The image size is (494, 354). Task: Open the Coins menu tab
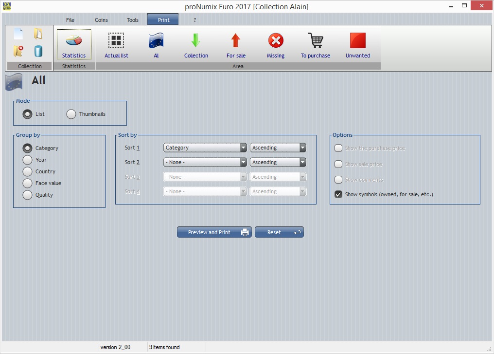coord(101,20)
